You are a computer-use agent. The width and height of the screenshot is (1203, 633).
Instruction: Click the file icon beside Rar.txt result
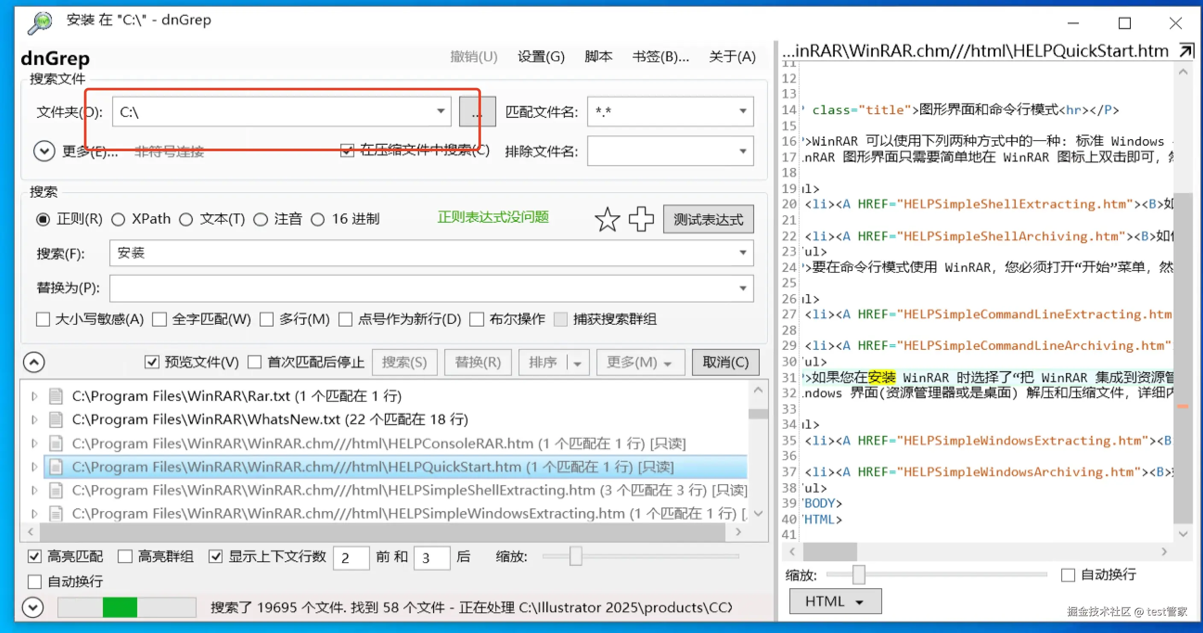coord(56,396)
